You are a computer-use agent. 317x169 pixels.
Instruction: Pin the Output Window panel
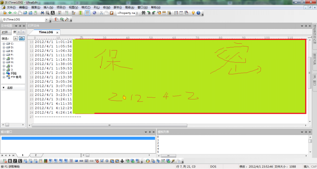[150, 132]
